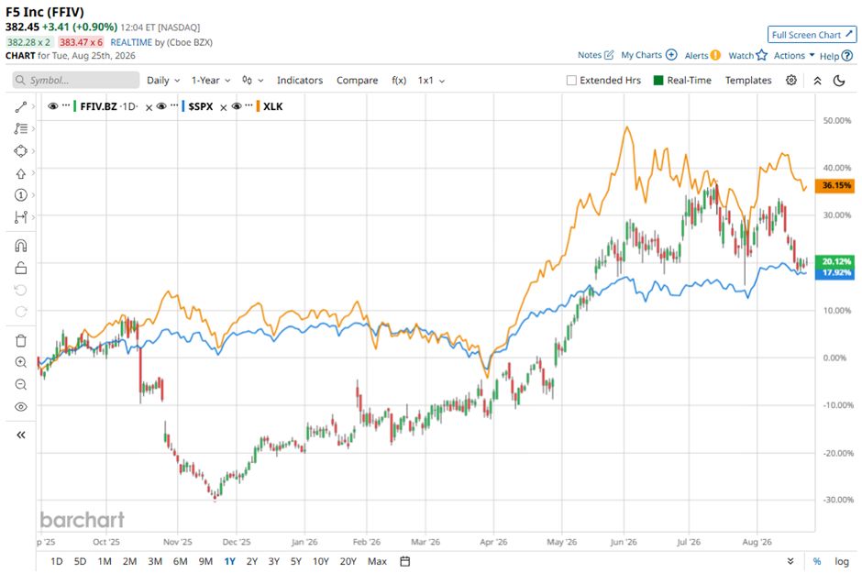Open the Indicators menu
The image size is (862, 573).
pyautogui.click(x=300, y=80)
